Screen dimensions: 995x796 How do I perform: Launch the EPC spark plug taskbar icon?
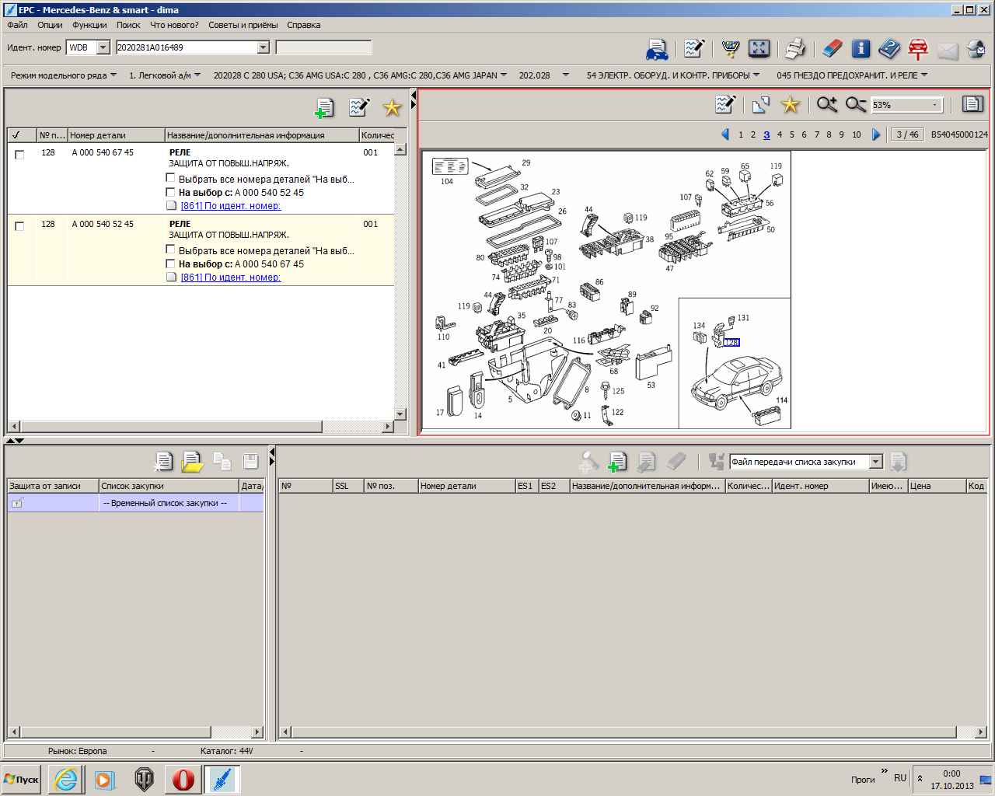pos(222,779)
